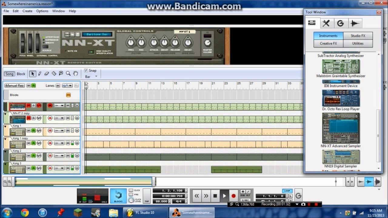Click the Kong 3 device icon

point(18,170)
